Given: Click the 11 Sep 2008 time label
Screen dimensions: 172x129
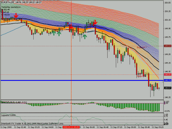Looking at the screenshot, I should click(6, 127).
